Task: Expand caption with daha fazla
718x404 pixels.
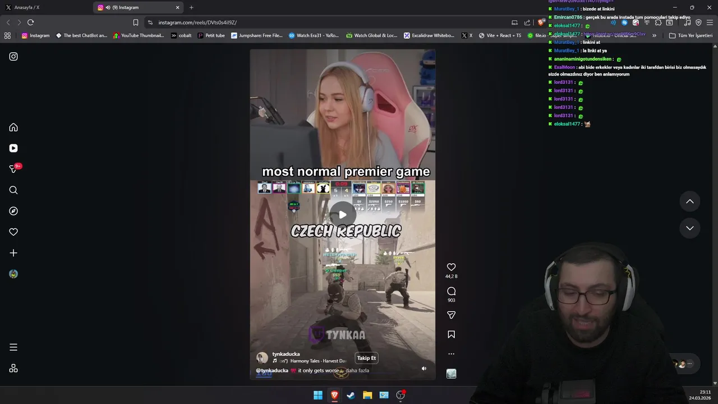Action: [x=357, y=370]
